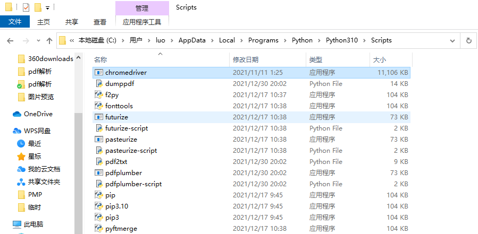Open the quick access toolbar customize dropdown

[x=47, y=7]
